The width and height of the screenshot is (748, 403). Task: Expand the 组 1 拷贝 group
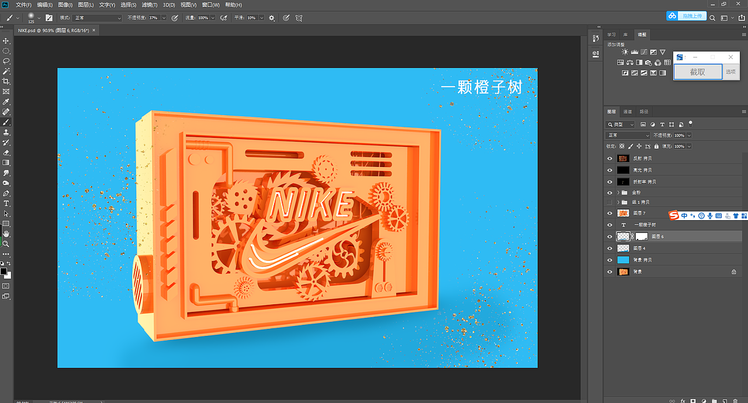[x=618, y=202]
